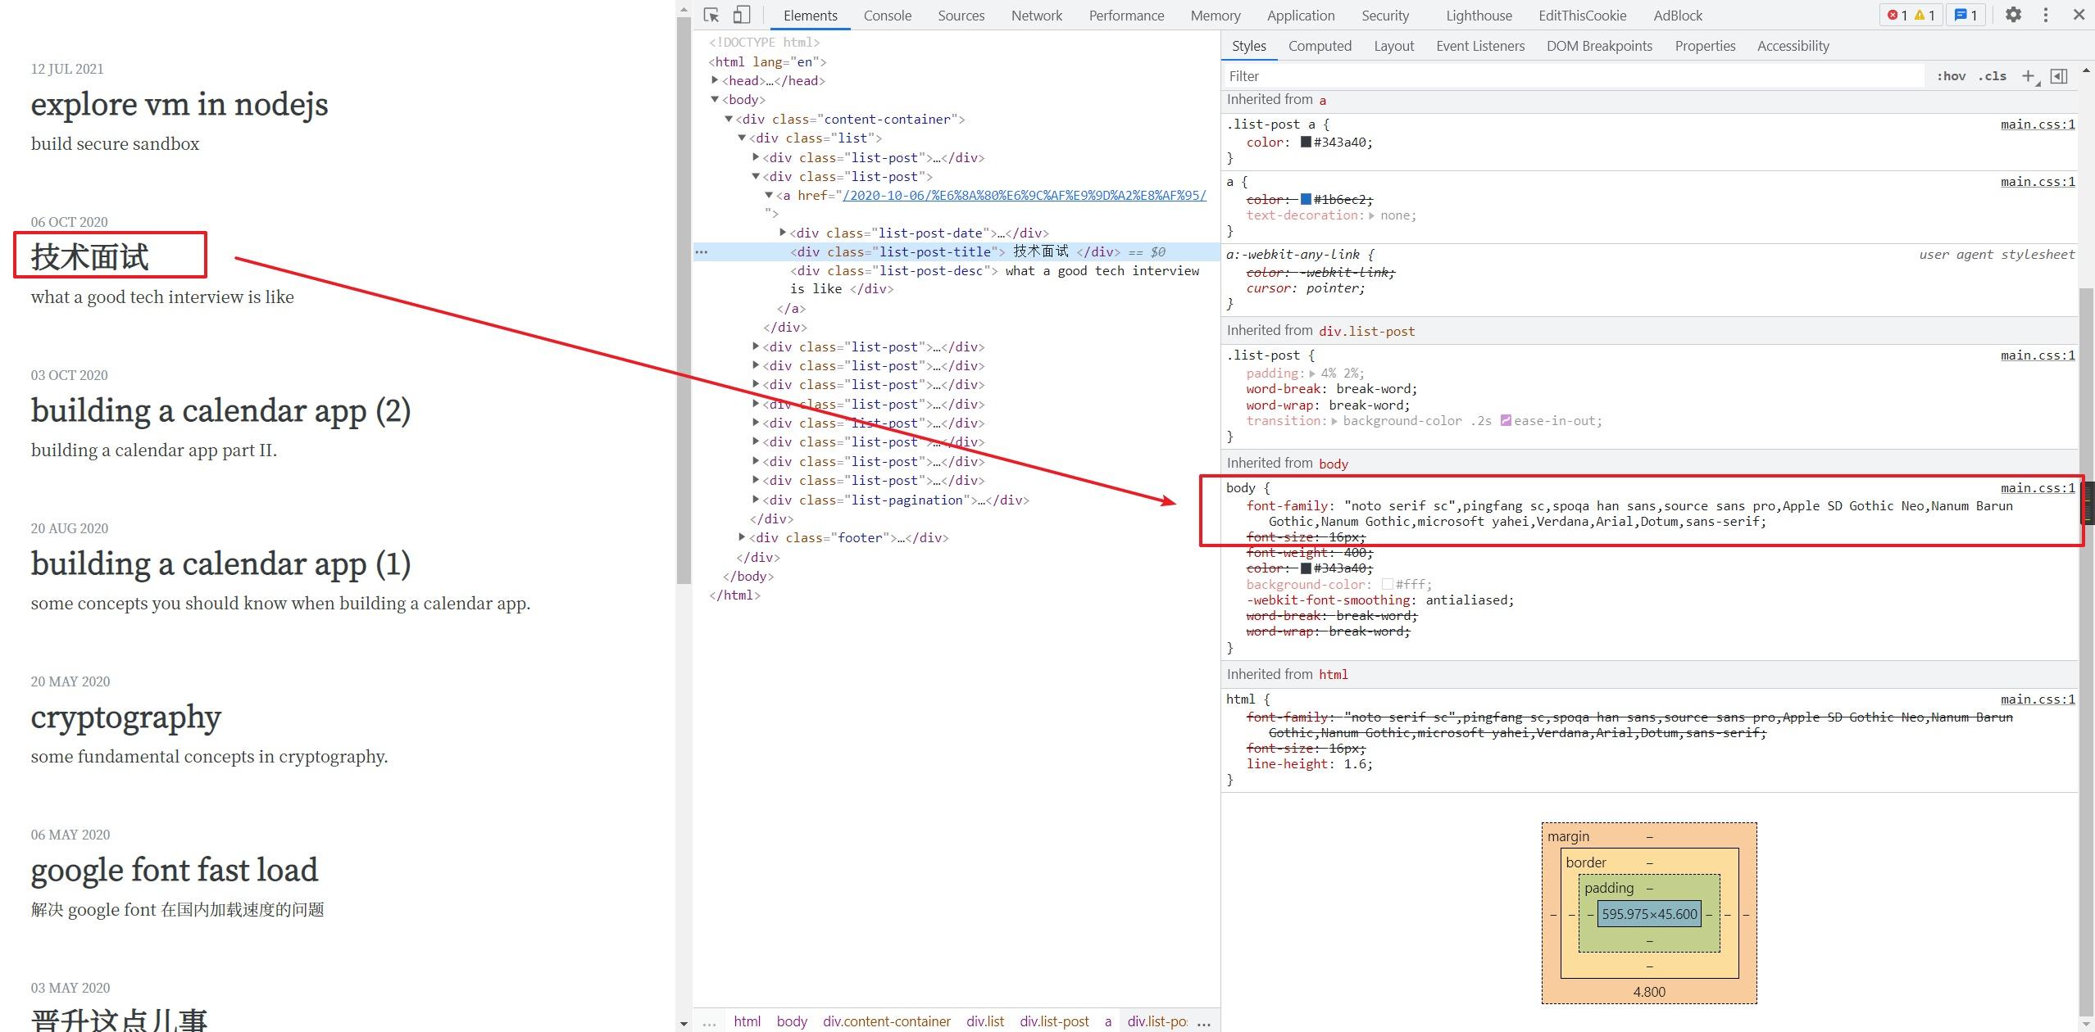Open the DevTools three-dot menu
This screenshot has width=2095, height=1032.
click(x=2046, y=15)
